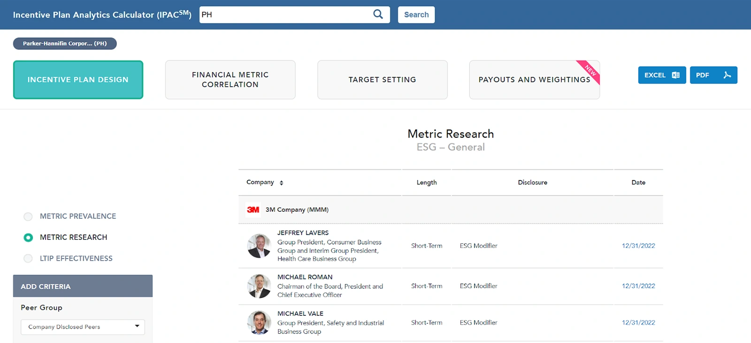This screenshot has height=343, width=751.
Task: Expand the Add Criteria panel header
Action: point(83,286)
